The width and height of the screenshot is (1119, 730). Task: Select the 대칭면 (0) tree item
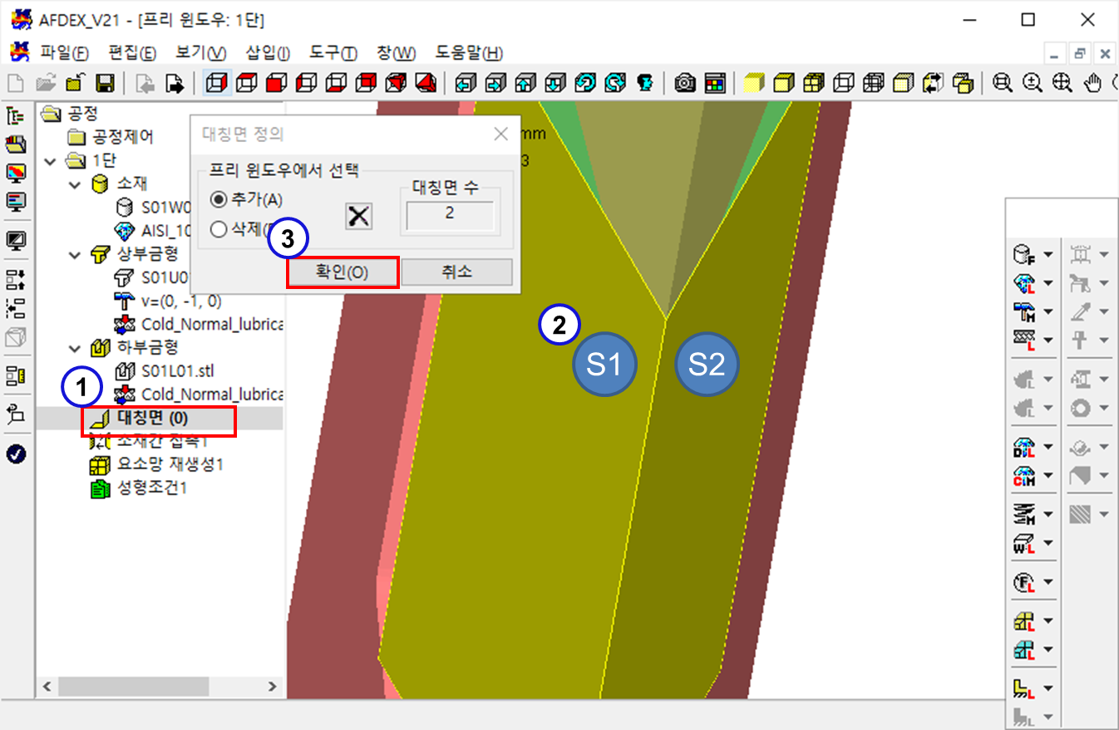point(153,419)
